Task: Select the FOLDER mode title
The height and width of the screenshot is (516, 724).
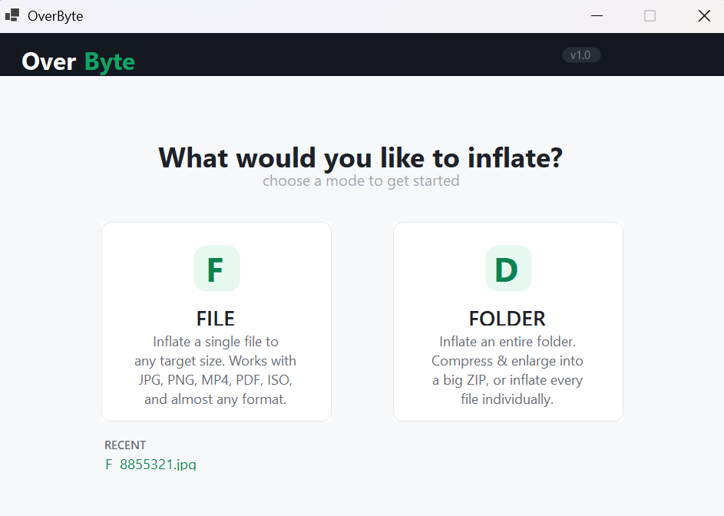Action: [x=507, y=318]
